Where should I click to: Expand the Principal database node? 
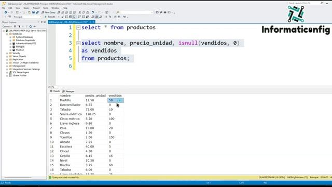[10, 47]
